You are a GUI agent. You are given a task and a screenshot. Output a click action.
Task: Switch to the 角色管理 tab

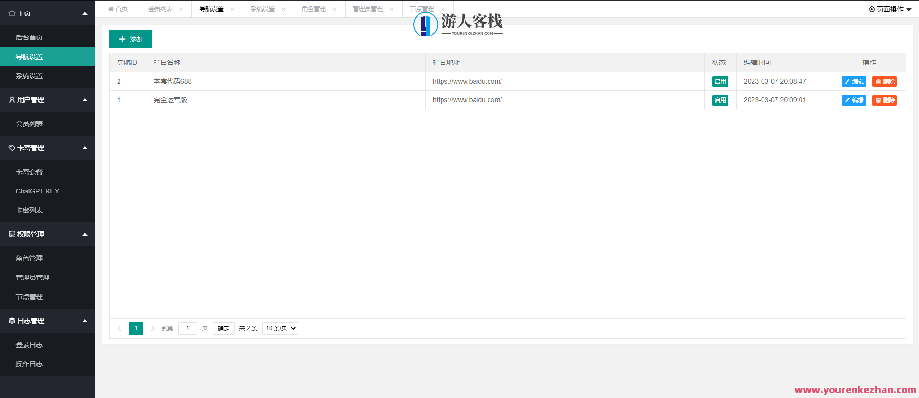tap(313, 9)
